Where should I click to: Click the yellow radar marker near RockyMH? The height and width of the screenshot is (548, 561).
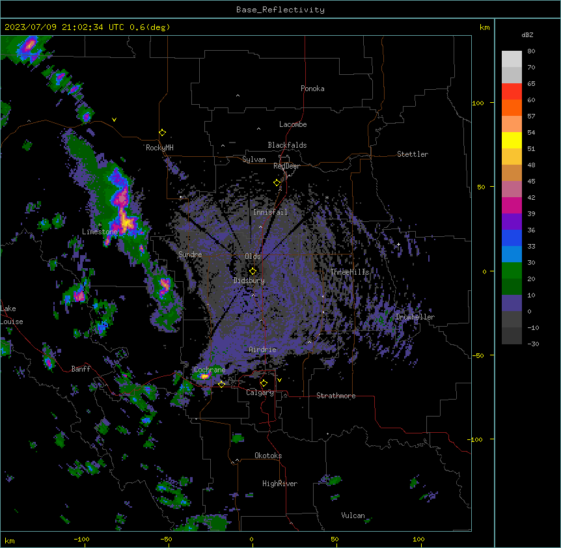[x=162, y=133]
